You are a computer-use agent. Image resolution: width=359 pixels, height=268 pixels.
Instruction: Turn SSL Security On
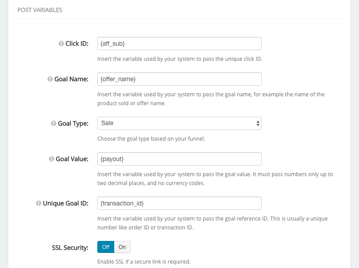pyautogui.click(x=122, y=247)
